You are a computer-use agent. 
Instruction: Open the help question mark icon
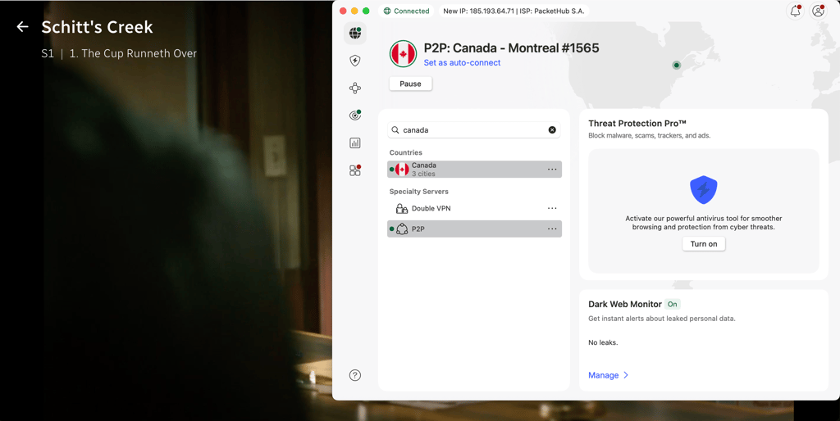(354, 375)
